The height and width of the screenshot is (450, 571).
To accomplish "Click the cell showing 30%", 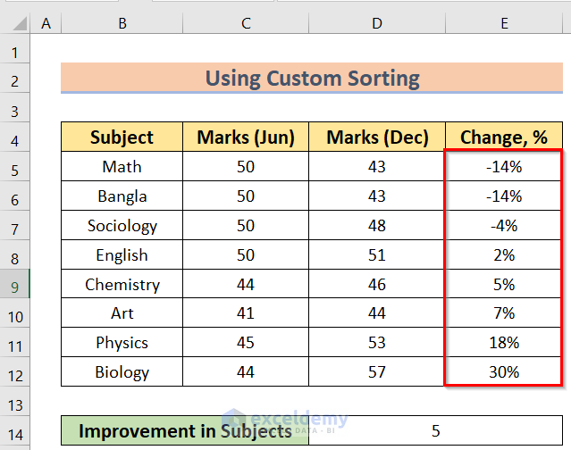I will (x=504, y=372).
